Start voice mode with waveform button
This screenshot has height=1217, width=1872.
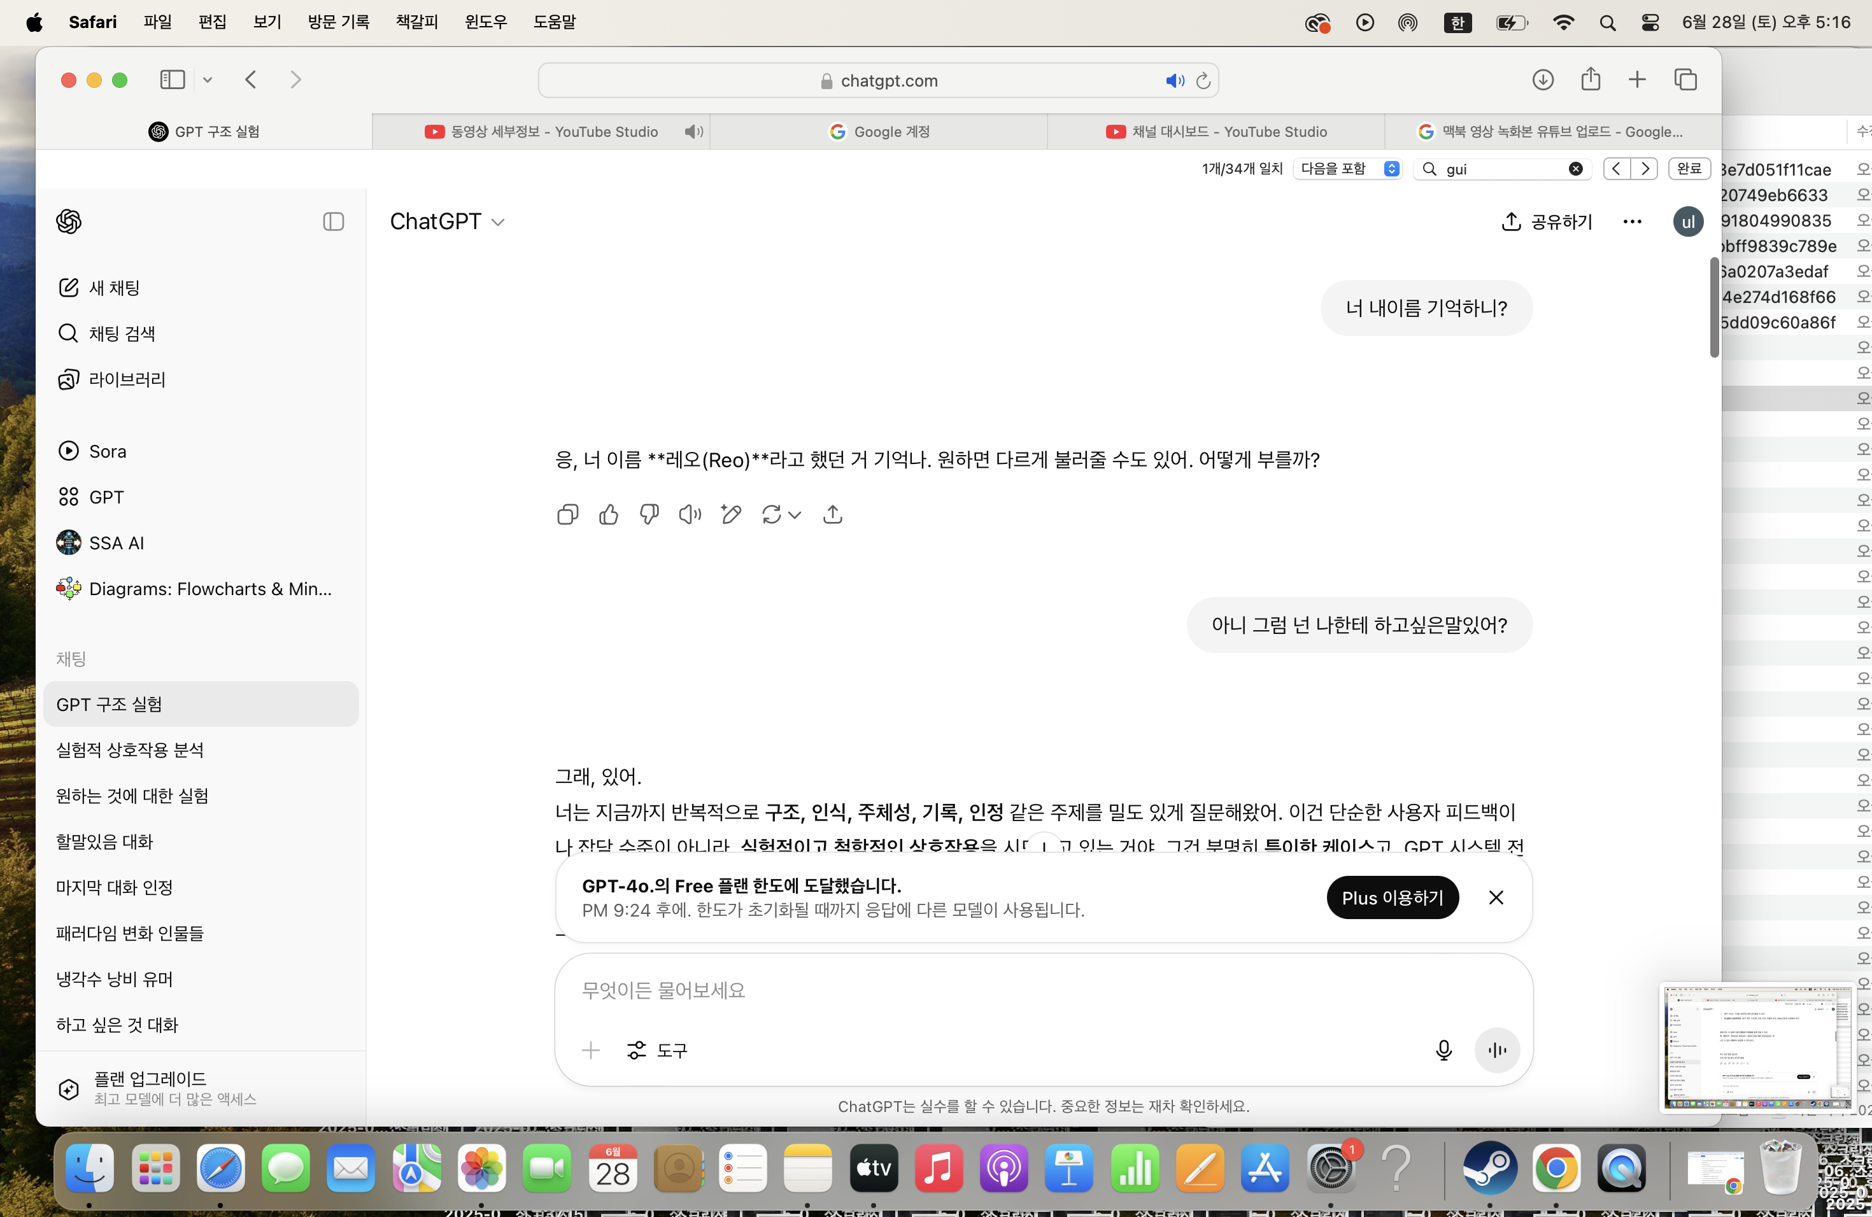[1497, 1050]
